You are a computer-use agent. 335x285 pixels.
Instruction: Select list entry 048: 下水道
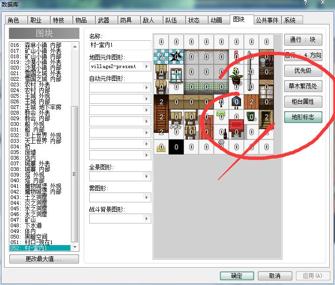[x=40, y=225]
